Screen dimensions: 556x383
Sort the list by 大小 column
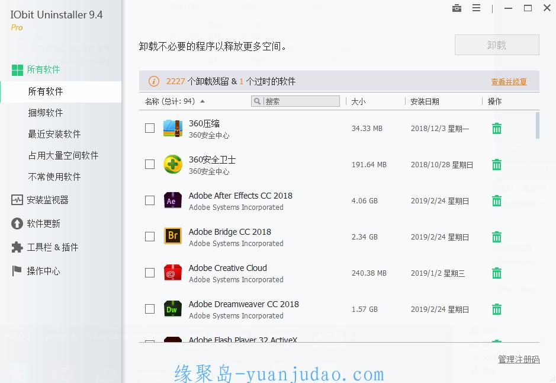(x=358, y=102)
